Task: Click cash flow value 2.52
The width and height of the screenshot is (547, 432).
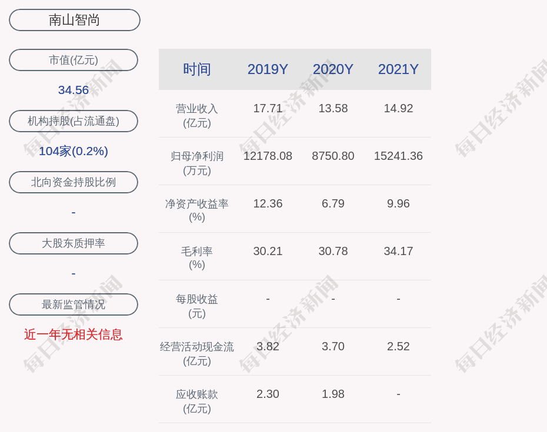Action: [x=398, y=346]
